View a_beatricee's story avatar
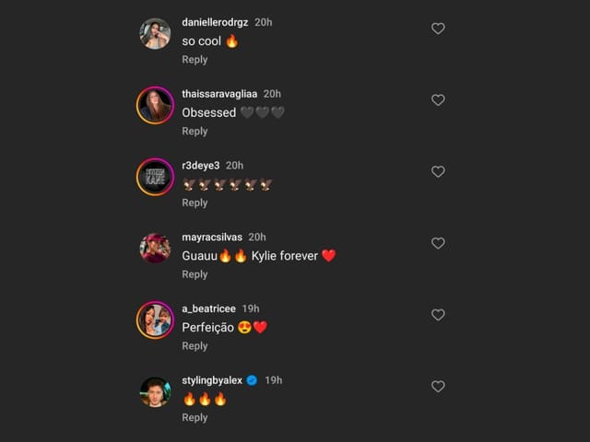The width and height of the screenshot is (590, 442). (155, 320)
